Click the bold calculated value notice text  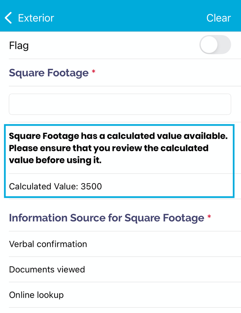(118, 148)
